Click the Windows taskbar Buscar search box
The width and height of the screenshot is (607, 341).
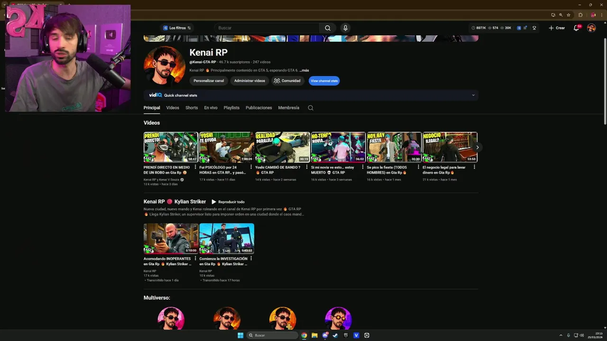coord(272,335)
